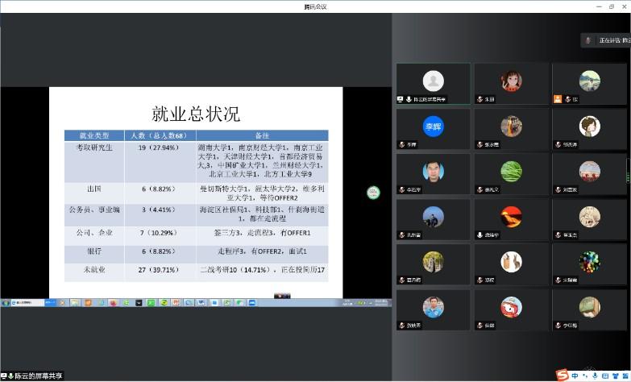Click the screen-share icon on the first participant tile
The image size is (631, 382).
[x=401, y=99]
